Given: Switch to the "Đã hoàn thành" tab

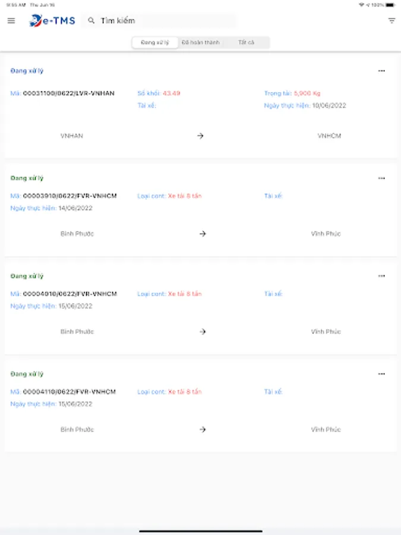Looking at the screenshot, I should point(201,43).
